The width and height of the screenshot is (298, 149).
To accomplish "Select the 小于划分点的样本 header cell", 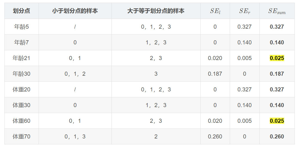I will tap(75, 11).
